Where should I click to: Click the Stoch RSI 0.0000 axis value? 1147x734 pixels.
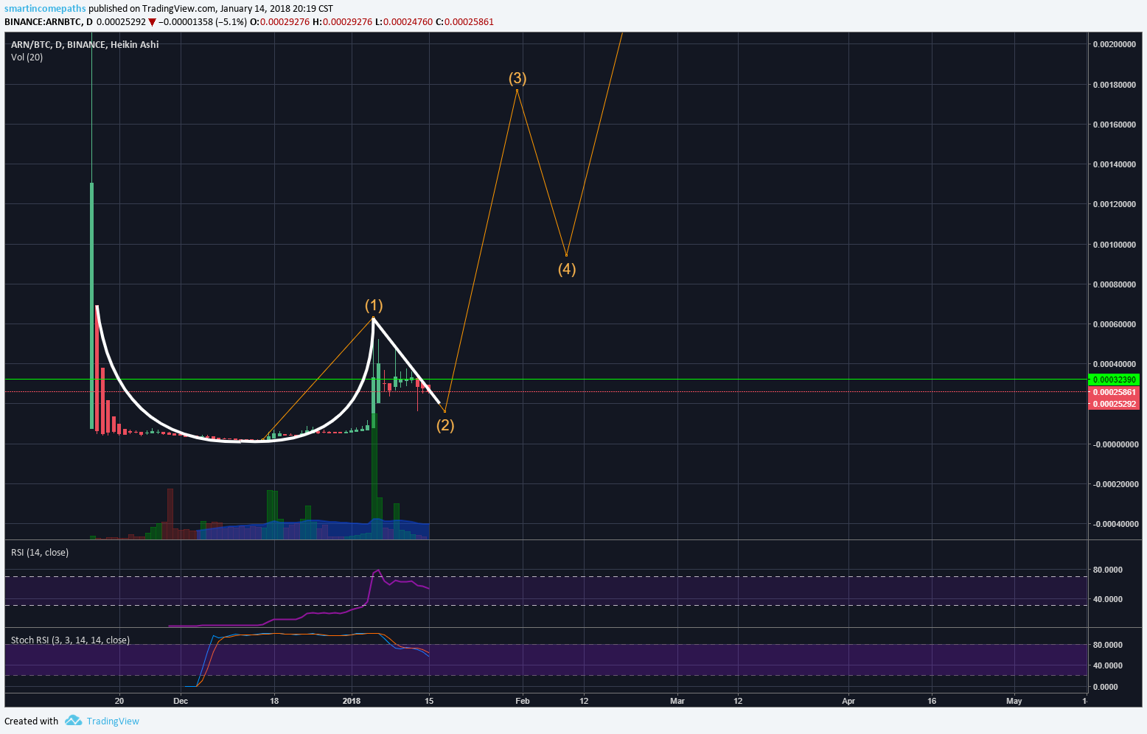coord(1104,687)
